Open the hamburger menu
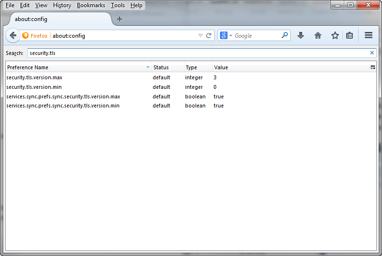Image resolution: width=382 pixels, height=256 pixels. point(369,35)
